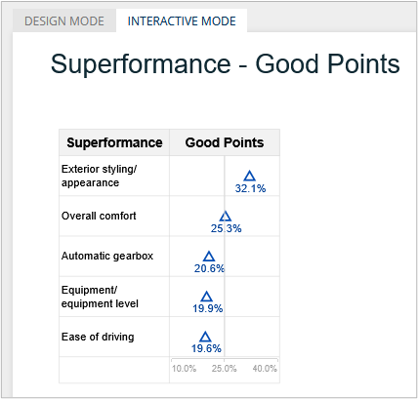Click the Equipment/equipment level row label
The height and width of the screenshot is (399, 418).
click(x=100, y=297)
